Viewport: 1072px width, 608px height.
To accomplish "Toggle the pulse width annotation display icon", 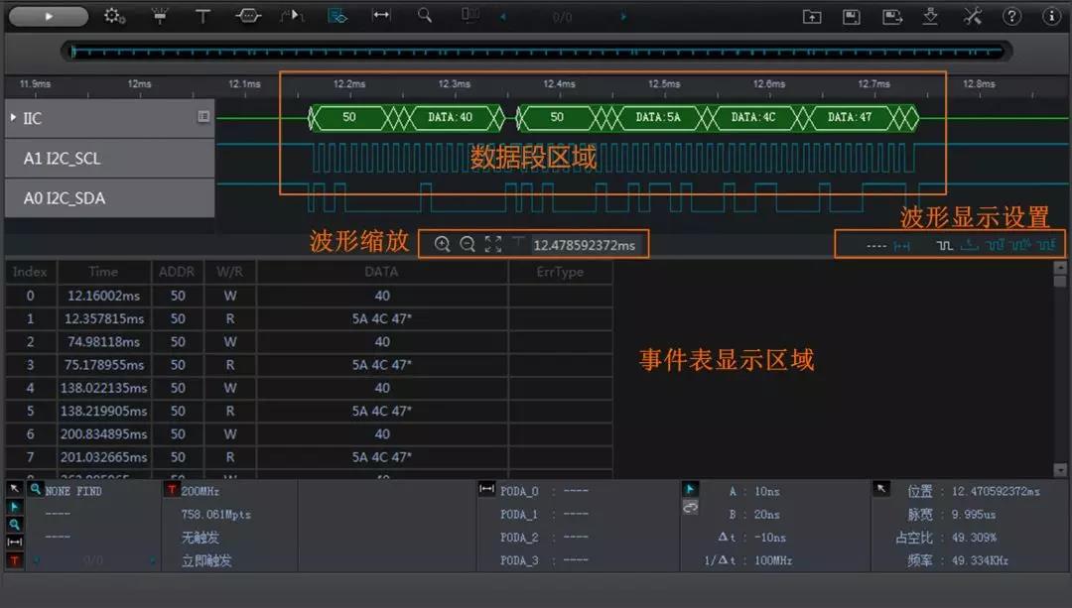I will [x=901, y=246].
